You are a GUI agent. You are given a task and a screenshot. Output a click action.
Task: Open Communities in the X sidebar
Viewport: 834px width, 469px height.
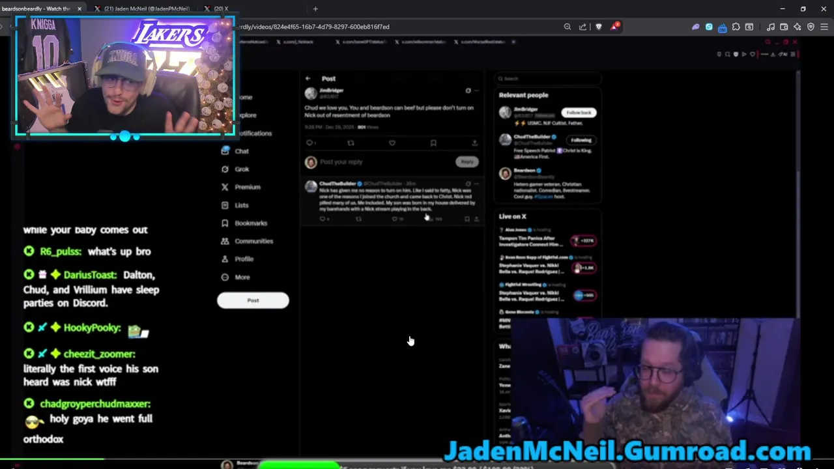[247, 241]
